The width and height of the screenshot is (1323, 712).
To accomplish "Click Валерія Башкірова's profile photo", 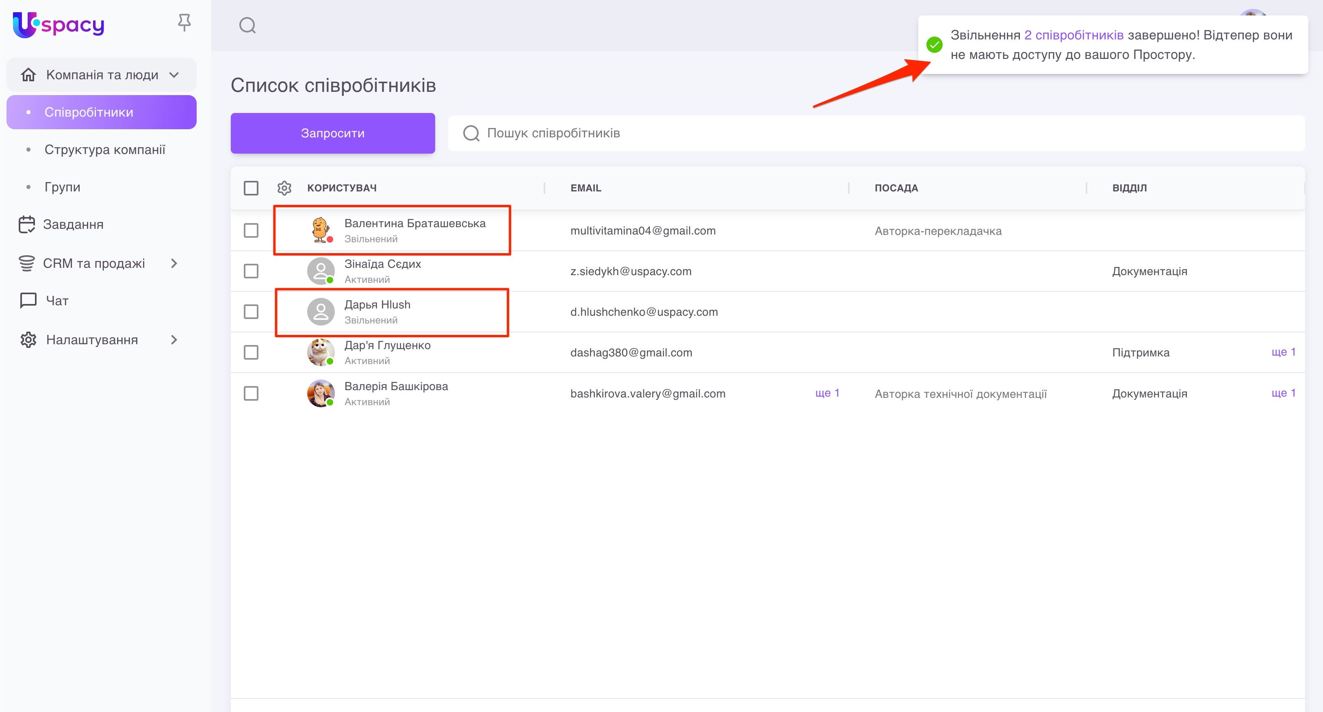I will [x=321, y=393].
